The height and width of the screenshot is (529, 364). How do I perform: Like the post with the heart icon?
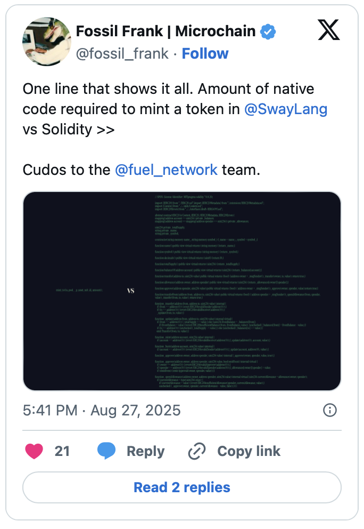[35, 451]
